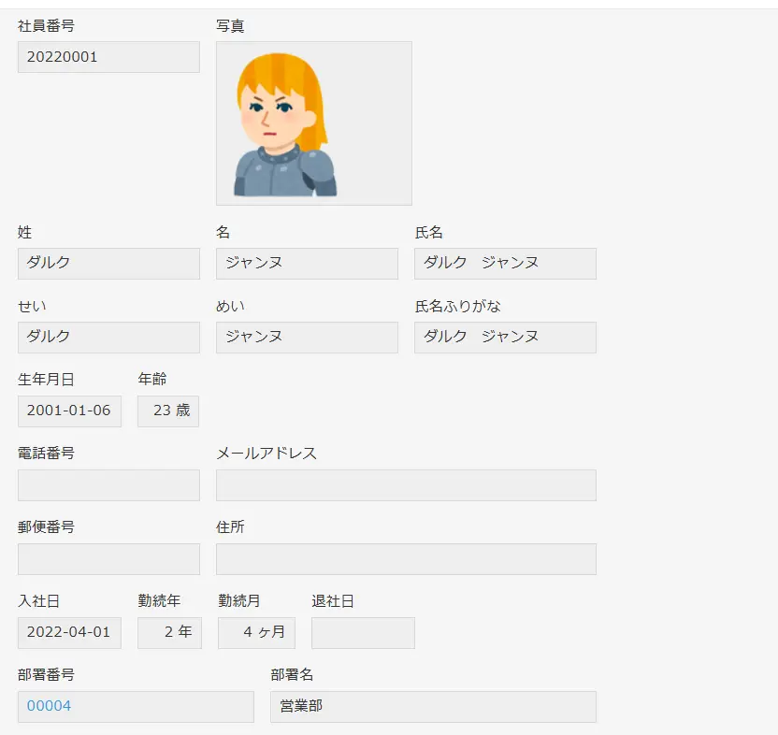Screen dimensions: 778x735
Task: Click the 年齢 field showing 23 歳
Action: (x=168, y=411)
